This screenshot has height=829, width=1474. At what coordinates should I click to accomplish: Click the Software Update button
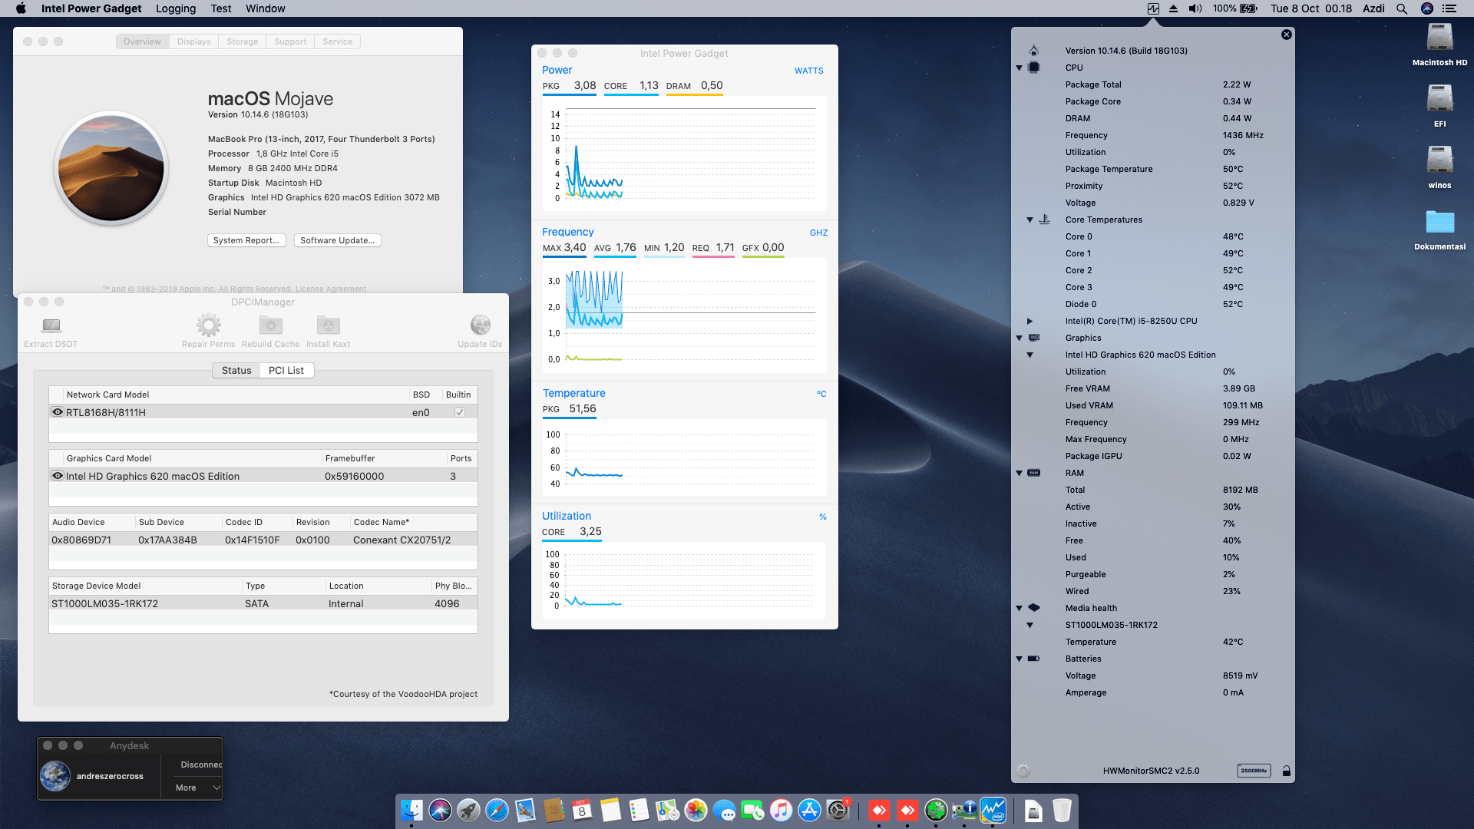coord(337,240)
